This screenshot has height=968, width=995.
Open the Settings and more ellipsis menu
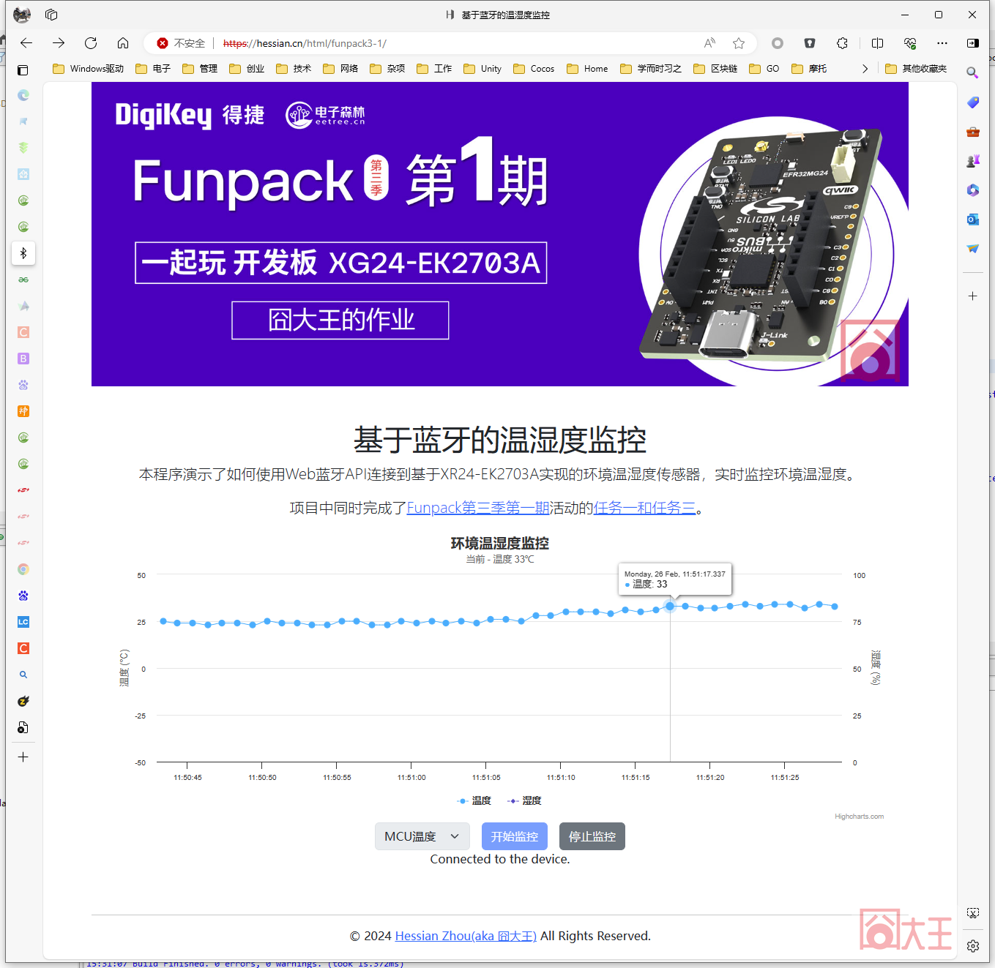(942, 43)
